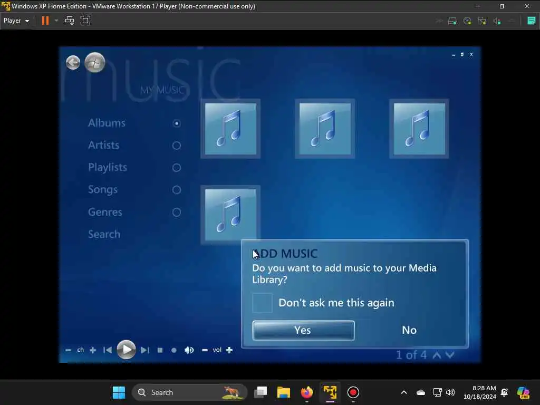This screenshot has height=405, width=540.
Task: Click the Stop playback button
Action: pyautogui.click(x=160, y=350)
